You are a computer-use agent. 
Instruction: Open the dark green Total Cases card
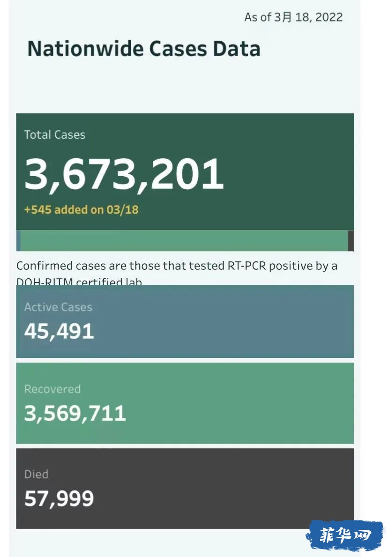click(185, 171)
